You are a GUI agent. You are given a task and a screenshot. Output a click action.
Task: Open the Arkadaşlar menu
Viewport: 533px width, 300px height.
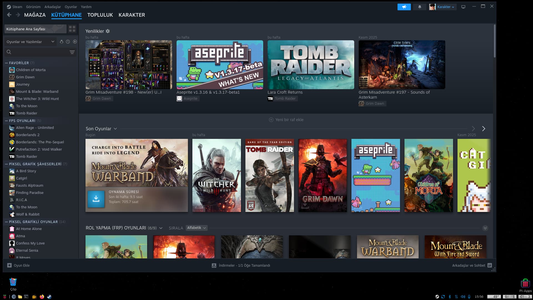pos(52,7)
